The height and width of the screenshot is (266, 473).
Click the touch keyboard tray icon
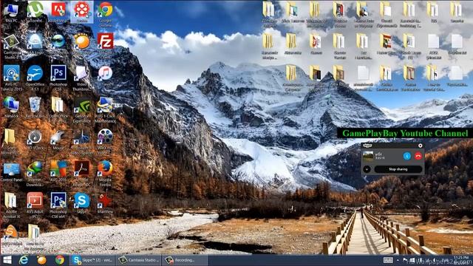(x=388, y=260)
